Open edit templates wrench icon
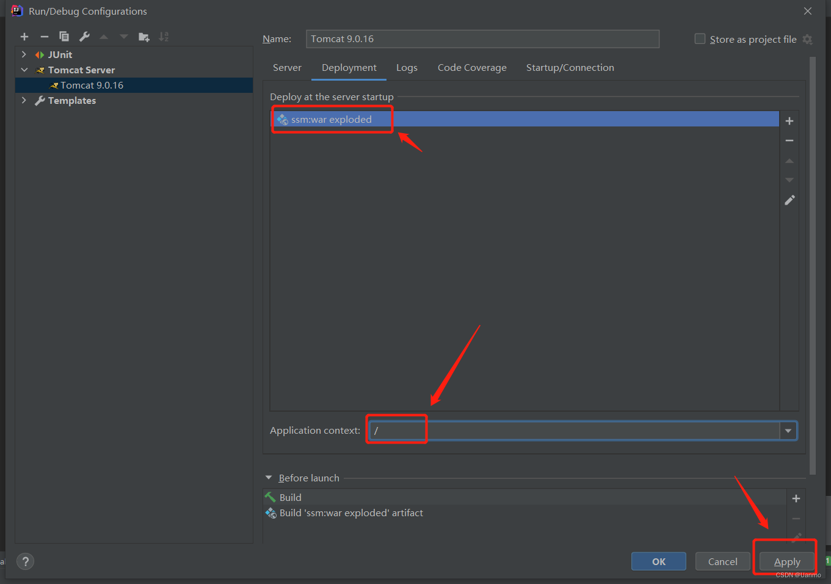 point(84,37)
